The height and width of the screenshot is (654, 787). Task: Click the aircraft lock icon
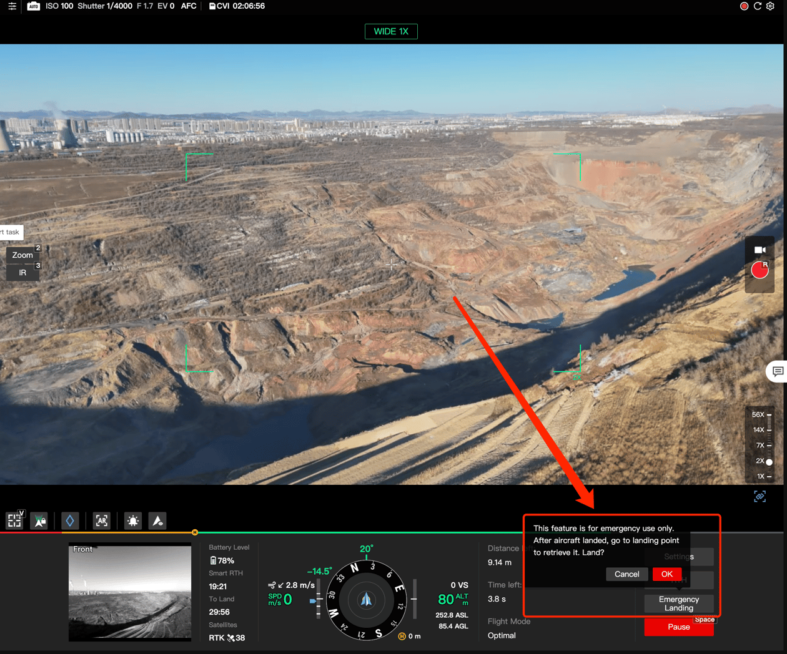39,520
